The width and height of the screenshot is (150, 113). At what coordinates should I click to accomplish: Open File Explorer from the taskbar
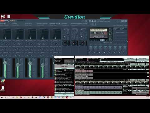tap(17, 97)
